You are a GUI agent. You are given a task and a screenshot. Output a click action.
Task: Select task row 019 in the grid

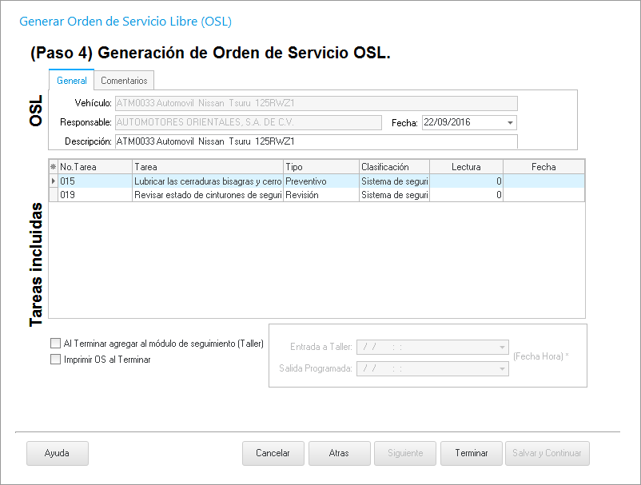coord(94,194)
